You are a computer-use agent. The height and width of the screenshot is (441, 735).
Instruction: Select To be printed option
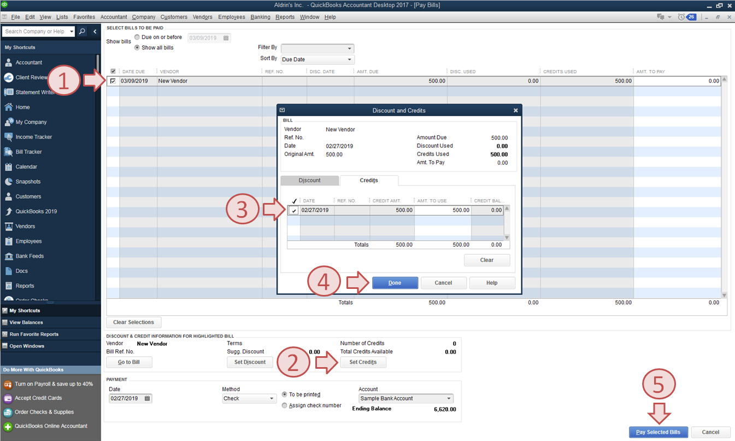285,394
